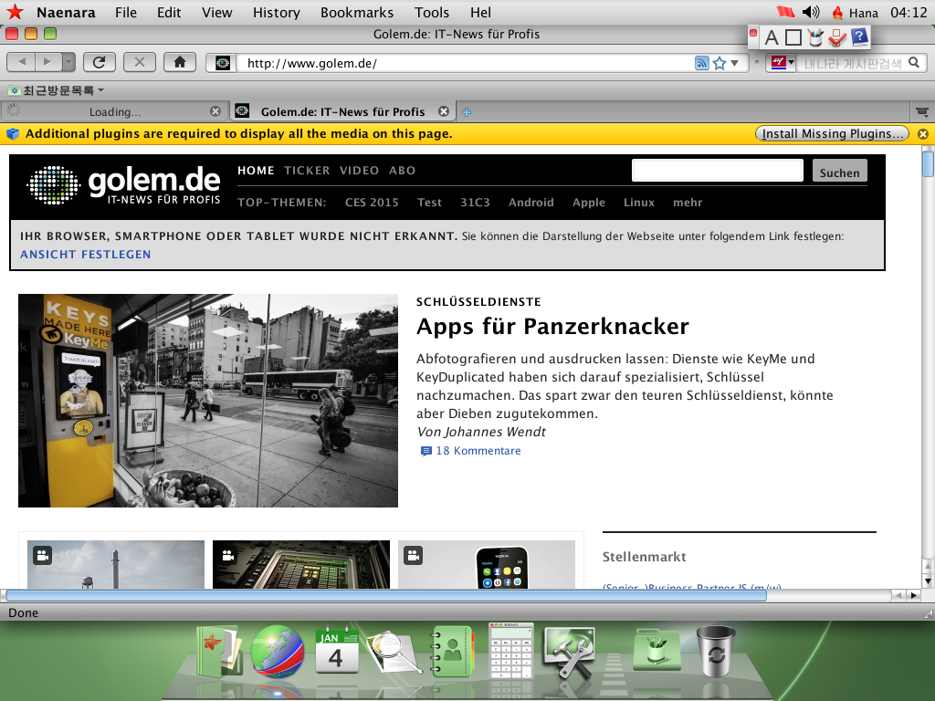The height and width of the screenshot is (701, 935).
Task: Open the Trash in the dock
Action: click(715, 651)
